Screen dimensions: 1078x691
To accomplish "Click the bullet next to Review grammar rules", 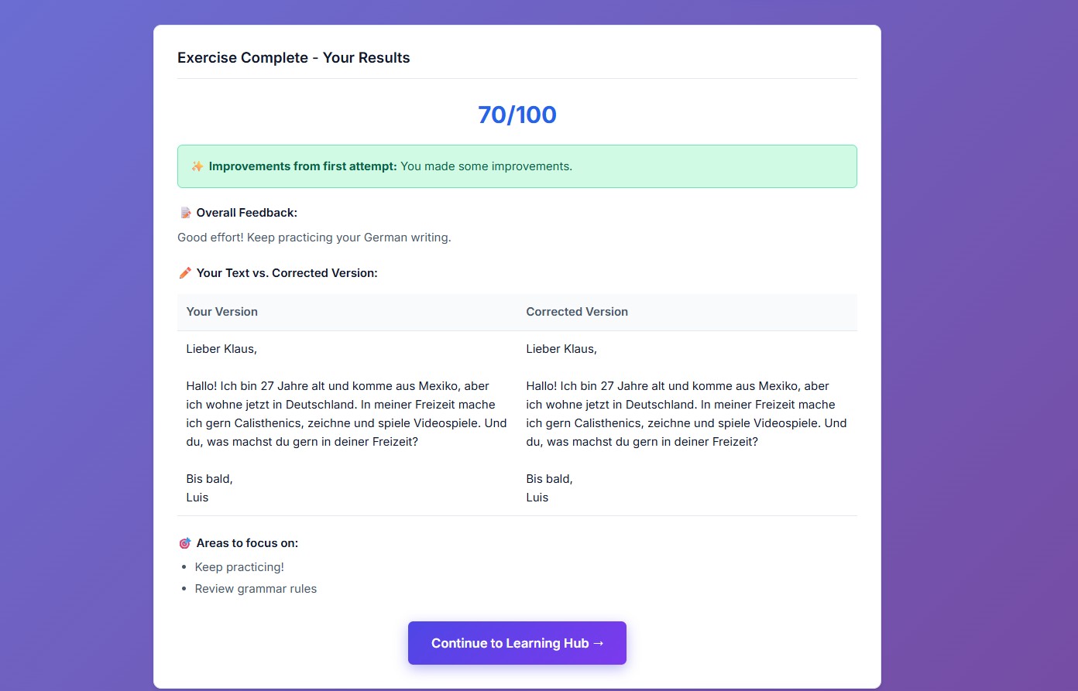I will 184,588.
